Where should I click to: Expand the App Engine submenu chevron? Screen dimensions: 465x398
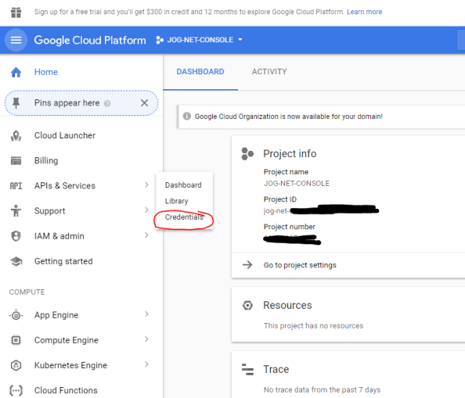coord(146,314)
